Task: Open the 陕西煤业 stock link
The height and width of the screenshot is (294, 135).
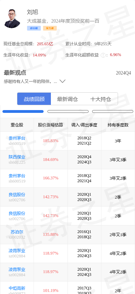Action: point(17,157)
